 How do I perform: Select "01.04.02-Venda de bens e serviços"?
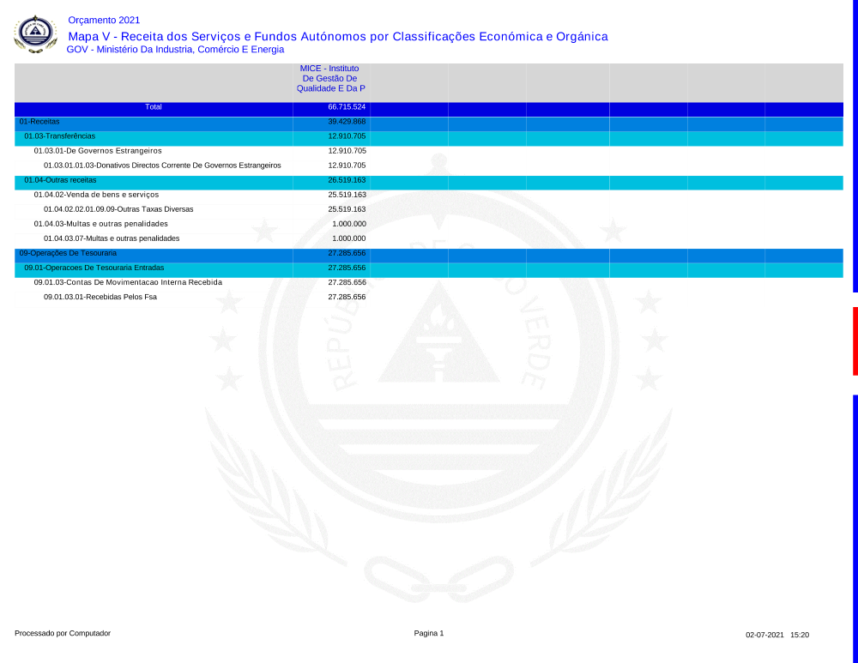point(96,195)
